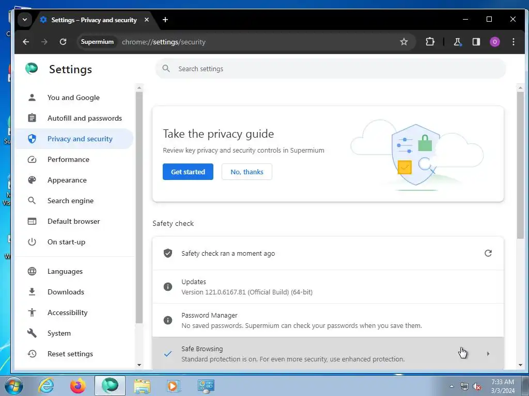Open Downloads settings
Screen dimensions: 529x396
[x=73, y=292]
